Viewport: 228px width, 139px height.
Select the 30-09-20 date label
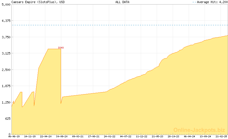tap(62, 136)
